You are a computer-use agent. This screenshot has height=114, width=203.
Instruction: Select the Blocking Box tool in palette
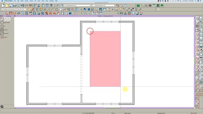tap(4, 34)
